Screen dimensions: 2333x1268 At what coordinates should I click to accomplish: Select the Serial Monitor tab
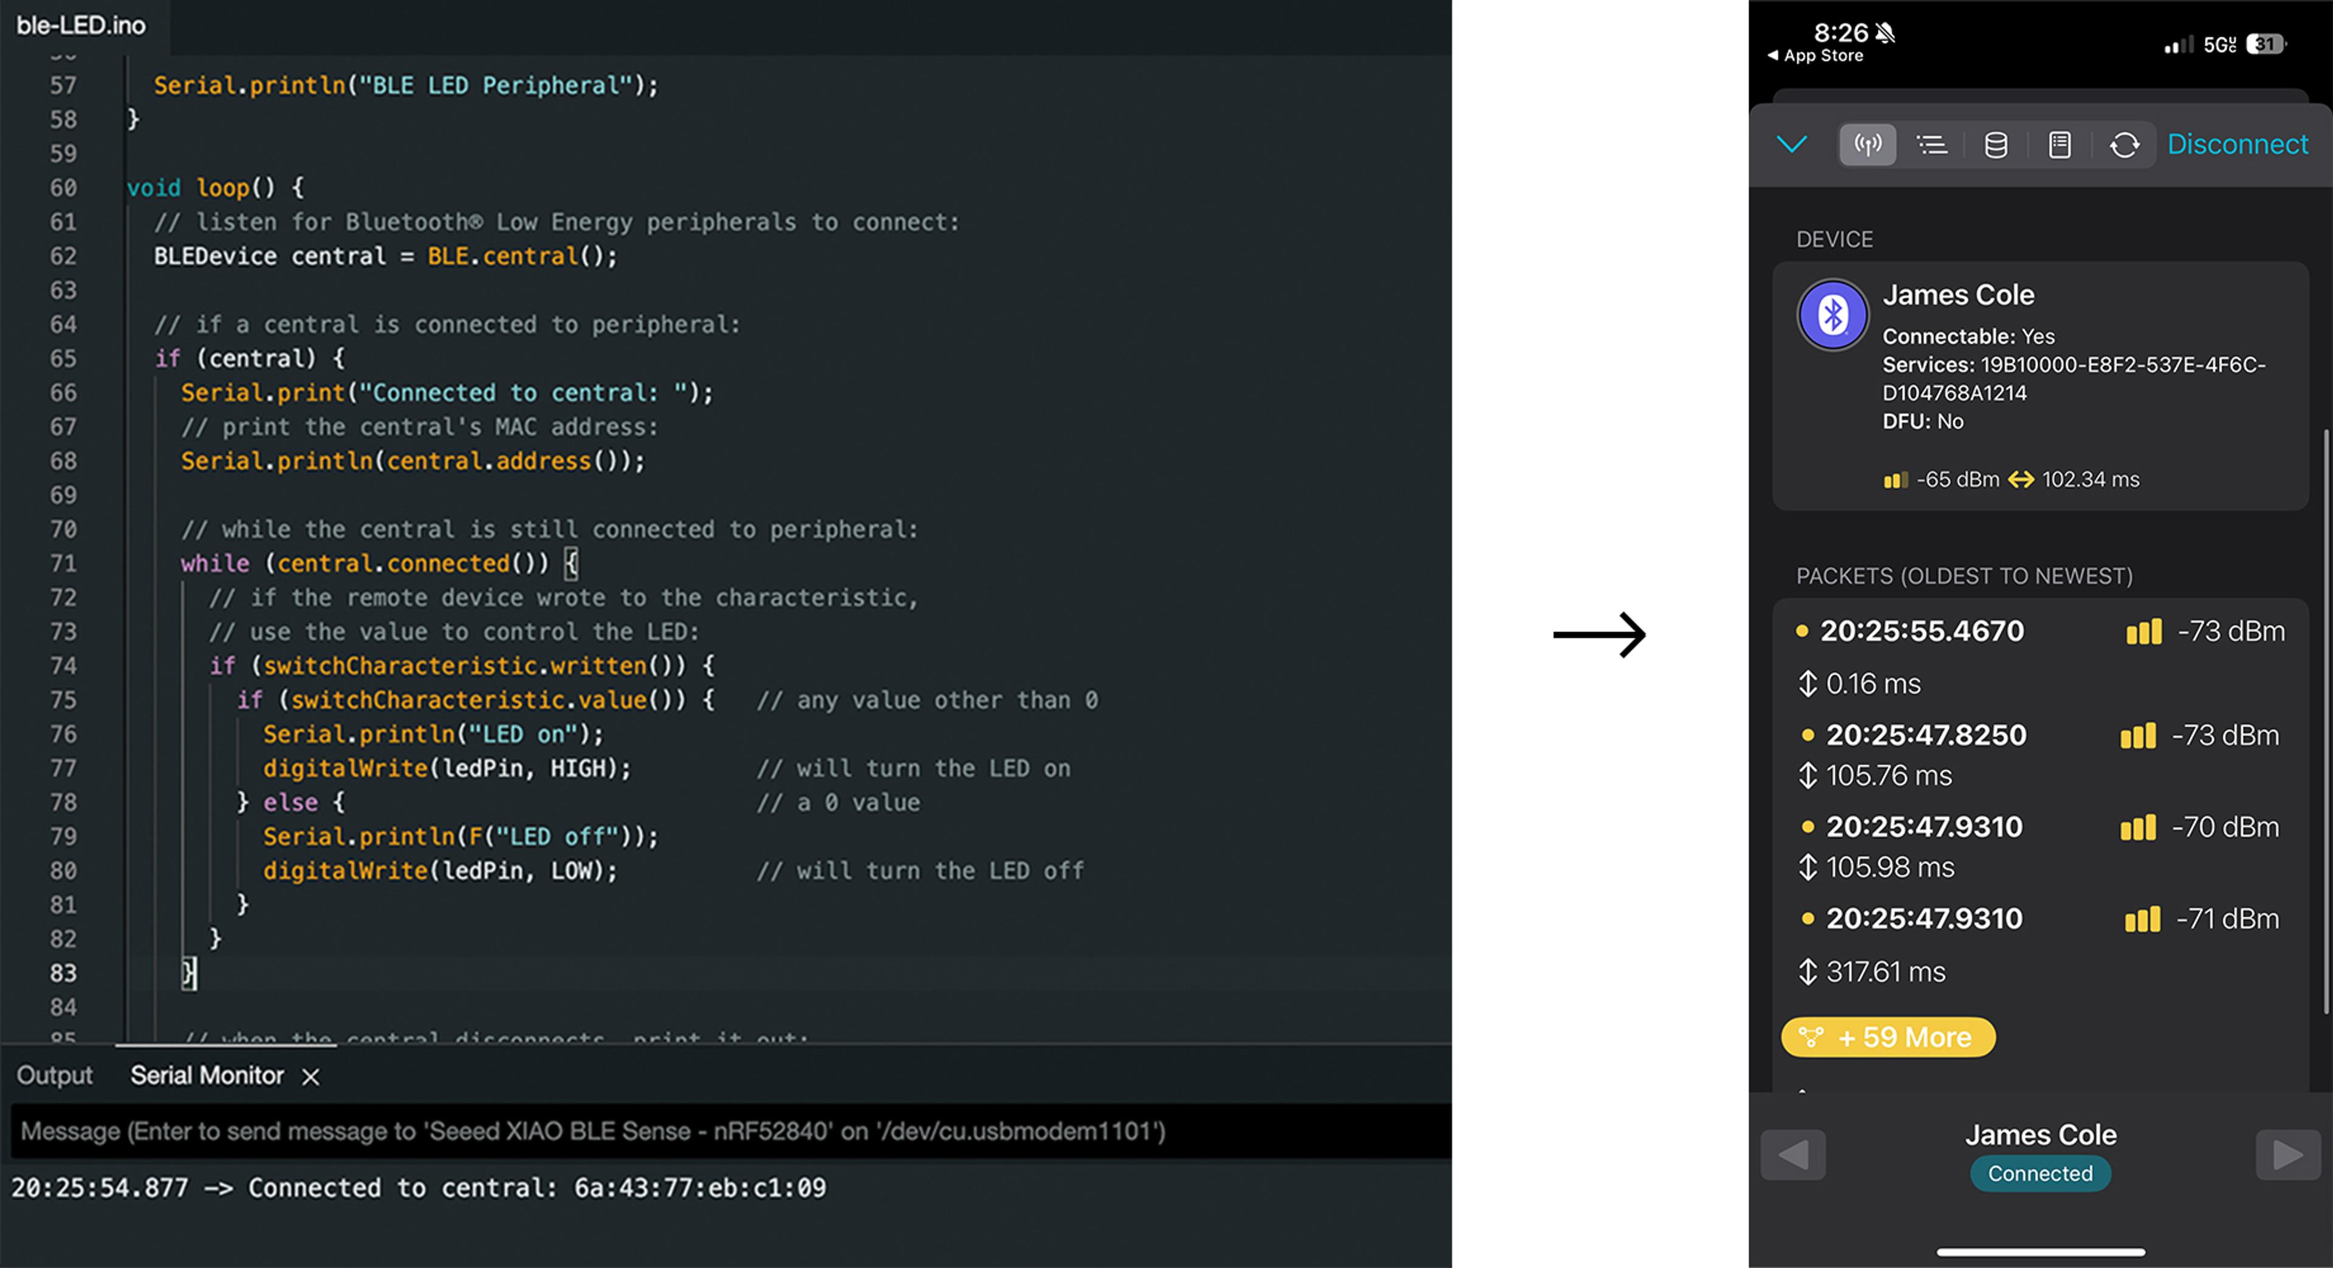tap(207, 1075)
